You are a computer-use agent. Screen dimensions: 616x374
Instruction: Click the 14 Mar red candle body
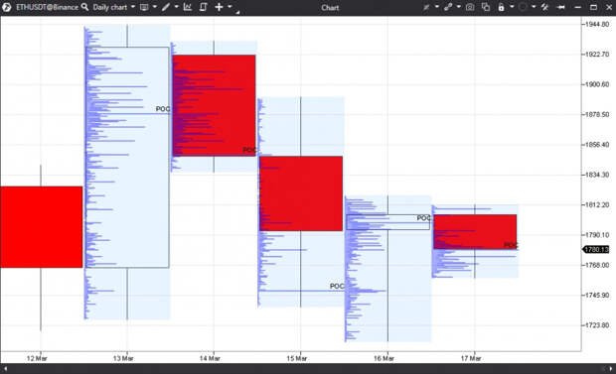[214, 105]
